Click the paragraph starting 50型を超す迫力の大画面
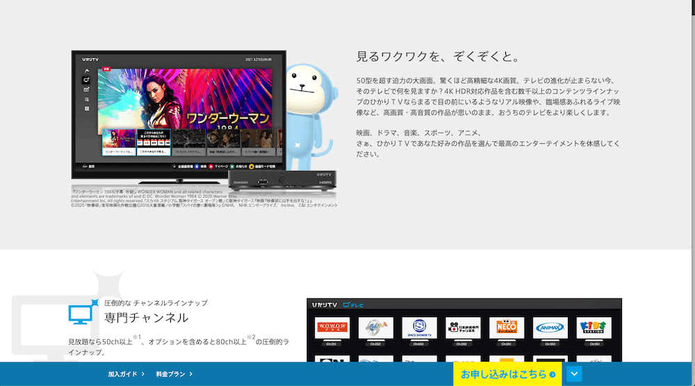The width and height of the screenshot is (695, 386). point(488,96)
